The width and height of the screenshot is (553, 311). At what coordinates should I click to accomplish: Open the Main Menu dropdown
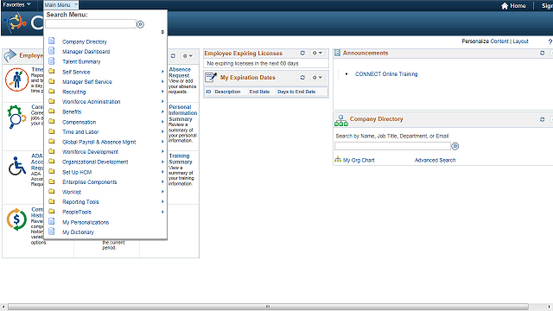(61, 5)
